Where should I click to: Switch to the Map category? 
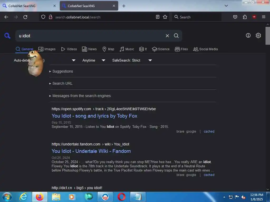pyautogui.click(x=108, y=49)
